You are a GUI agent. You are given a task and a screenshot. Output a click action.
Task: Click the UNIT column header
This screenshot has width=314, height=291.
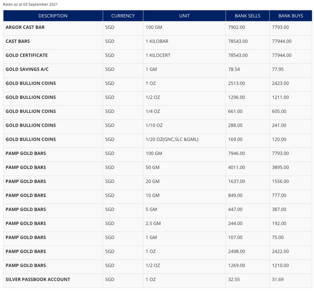pos(184,16)
